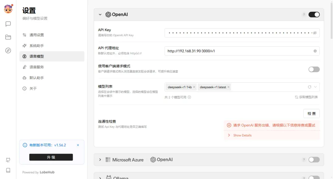This screenshot has width=333, height=179.
Task: Expand the Ollama provider section
Action: coord(100,177)
